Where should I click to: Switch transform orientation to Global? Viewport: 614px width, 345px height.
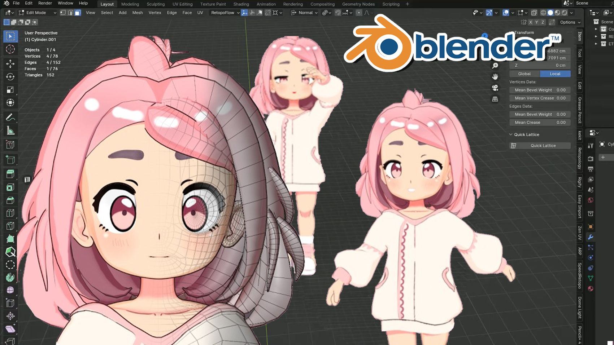pyautogui.click(x=524, y=74)
